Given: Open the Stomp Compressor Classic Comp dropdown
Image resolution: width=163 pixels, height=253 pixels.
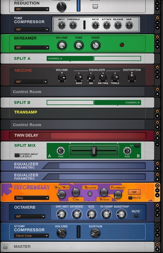Looking at the screenshot, I should (x=31, y=235).
